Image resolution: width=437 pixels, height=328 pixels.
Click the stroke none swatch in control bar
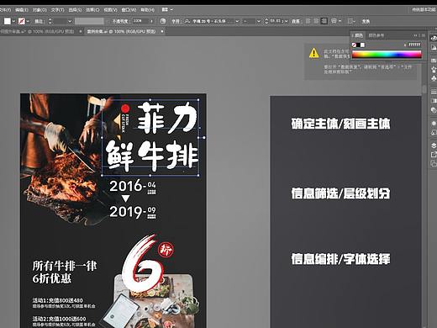22,21
